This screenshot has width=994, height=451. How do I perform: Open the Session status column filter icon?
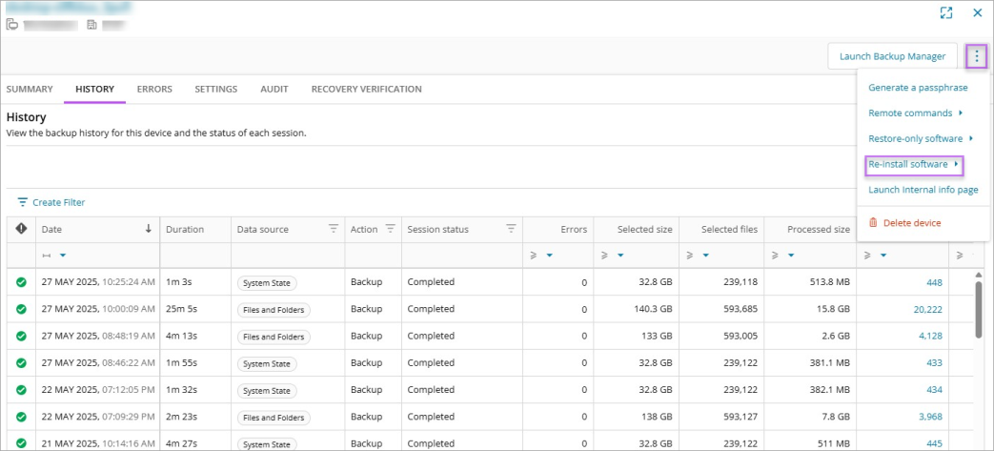(511, 229)
